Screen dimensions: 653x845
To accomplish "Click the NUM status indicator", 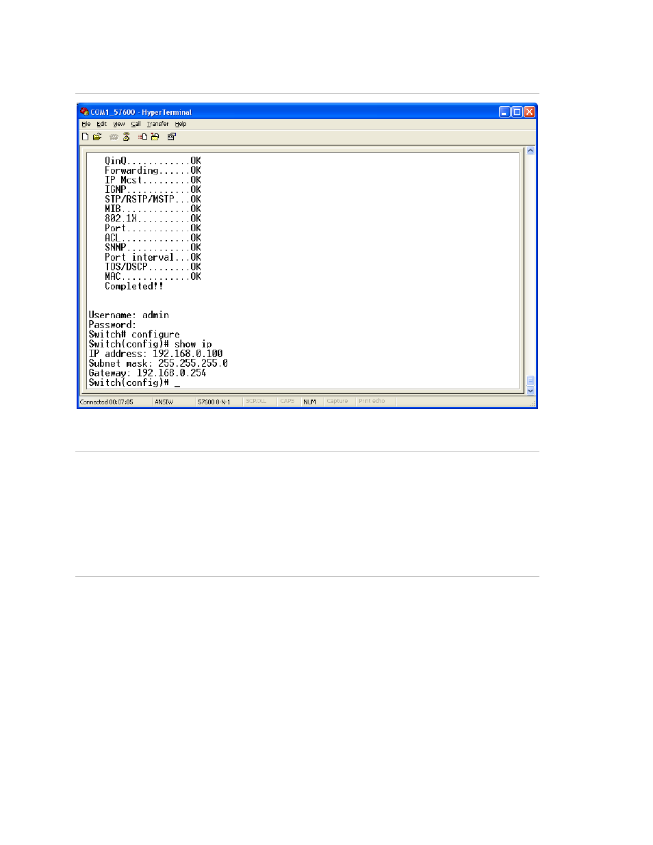I will (309, 402).
